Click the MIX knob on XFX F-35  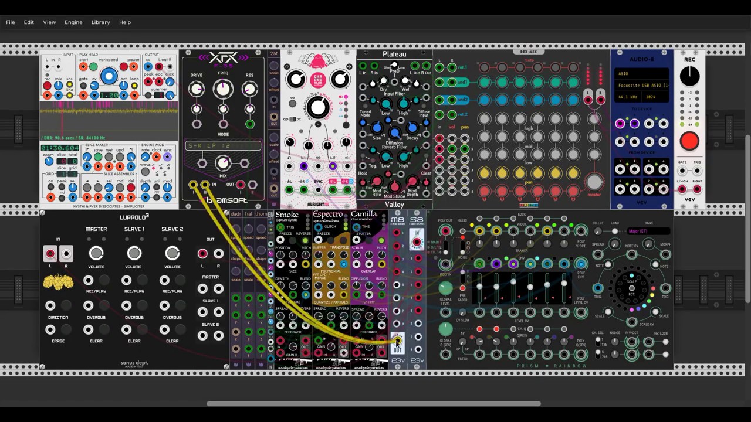click(x=222, y=163)
